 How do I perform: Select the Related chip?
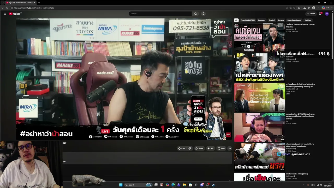point(272,20)
